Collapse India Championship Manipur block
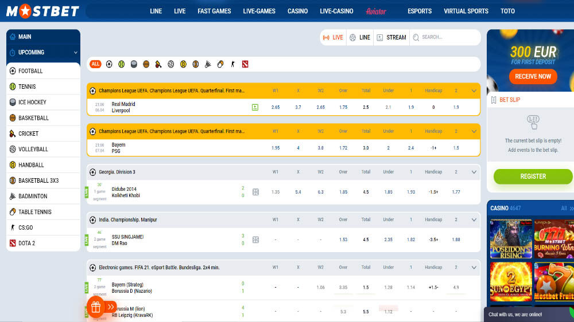 click(474, 219)
